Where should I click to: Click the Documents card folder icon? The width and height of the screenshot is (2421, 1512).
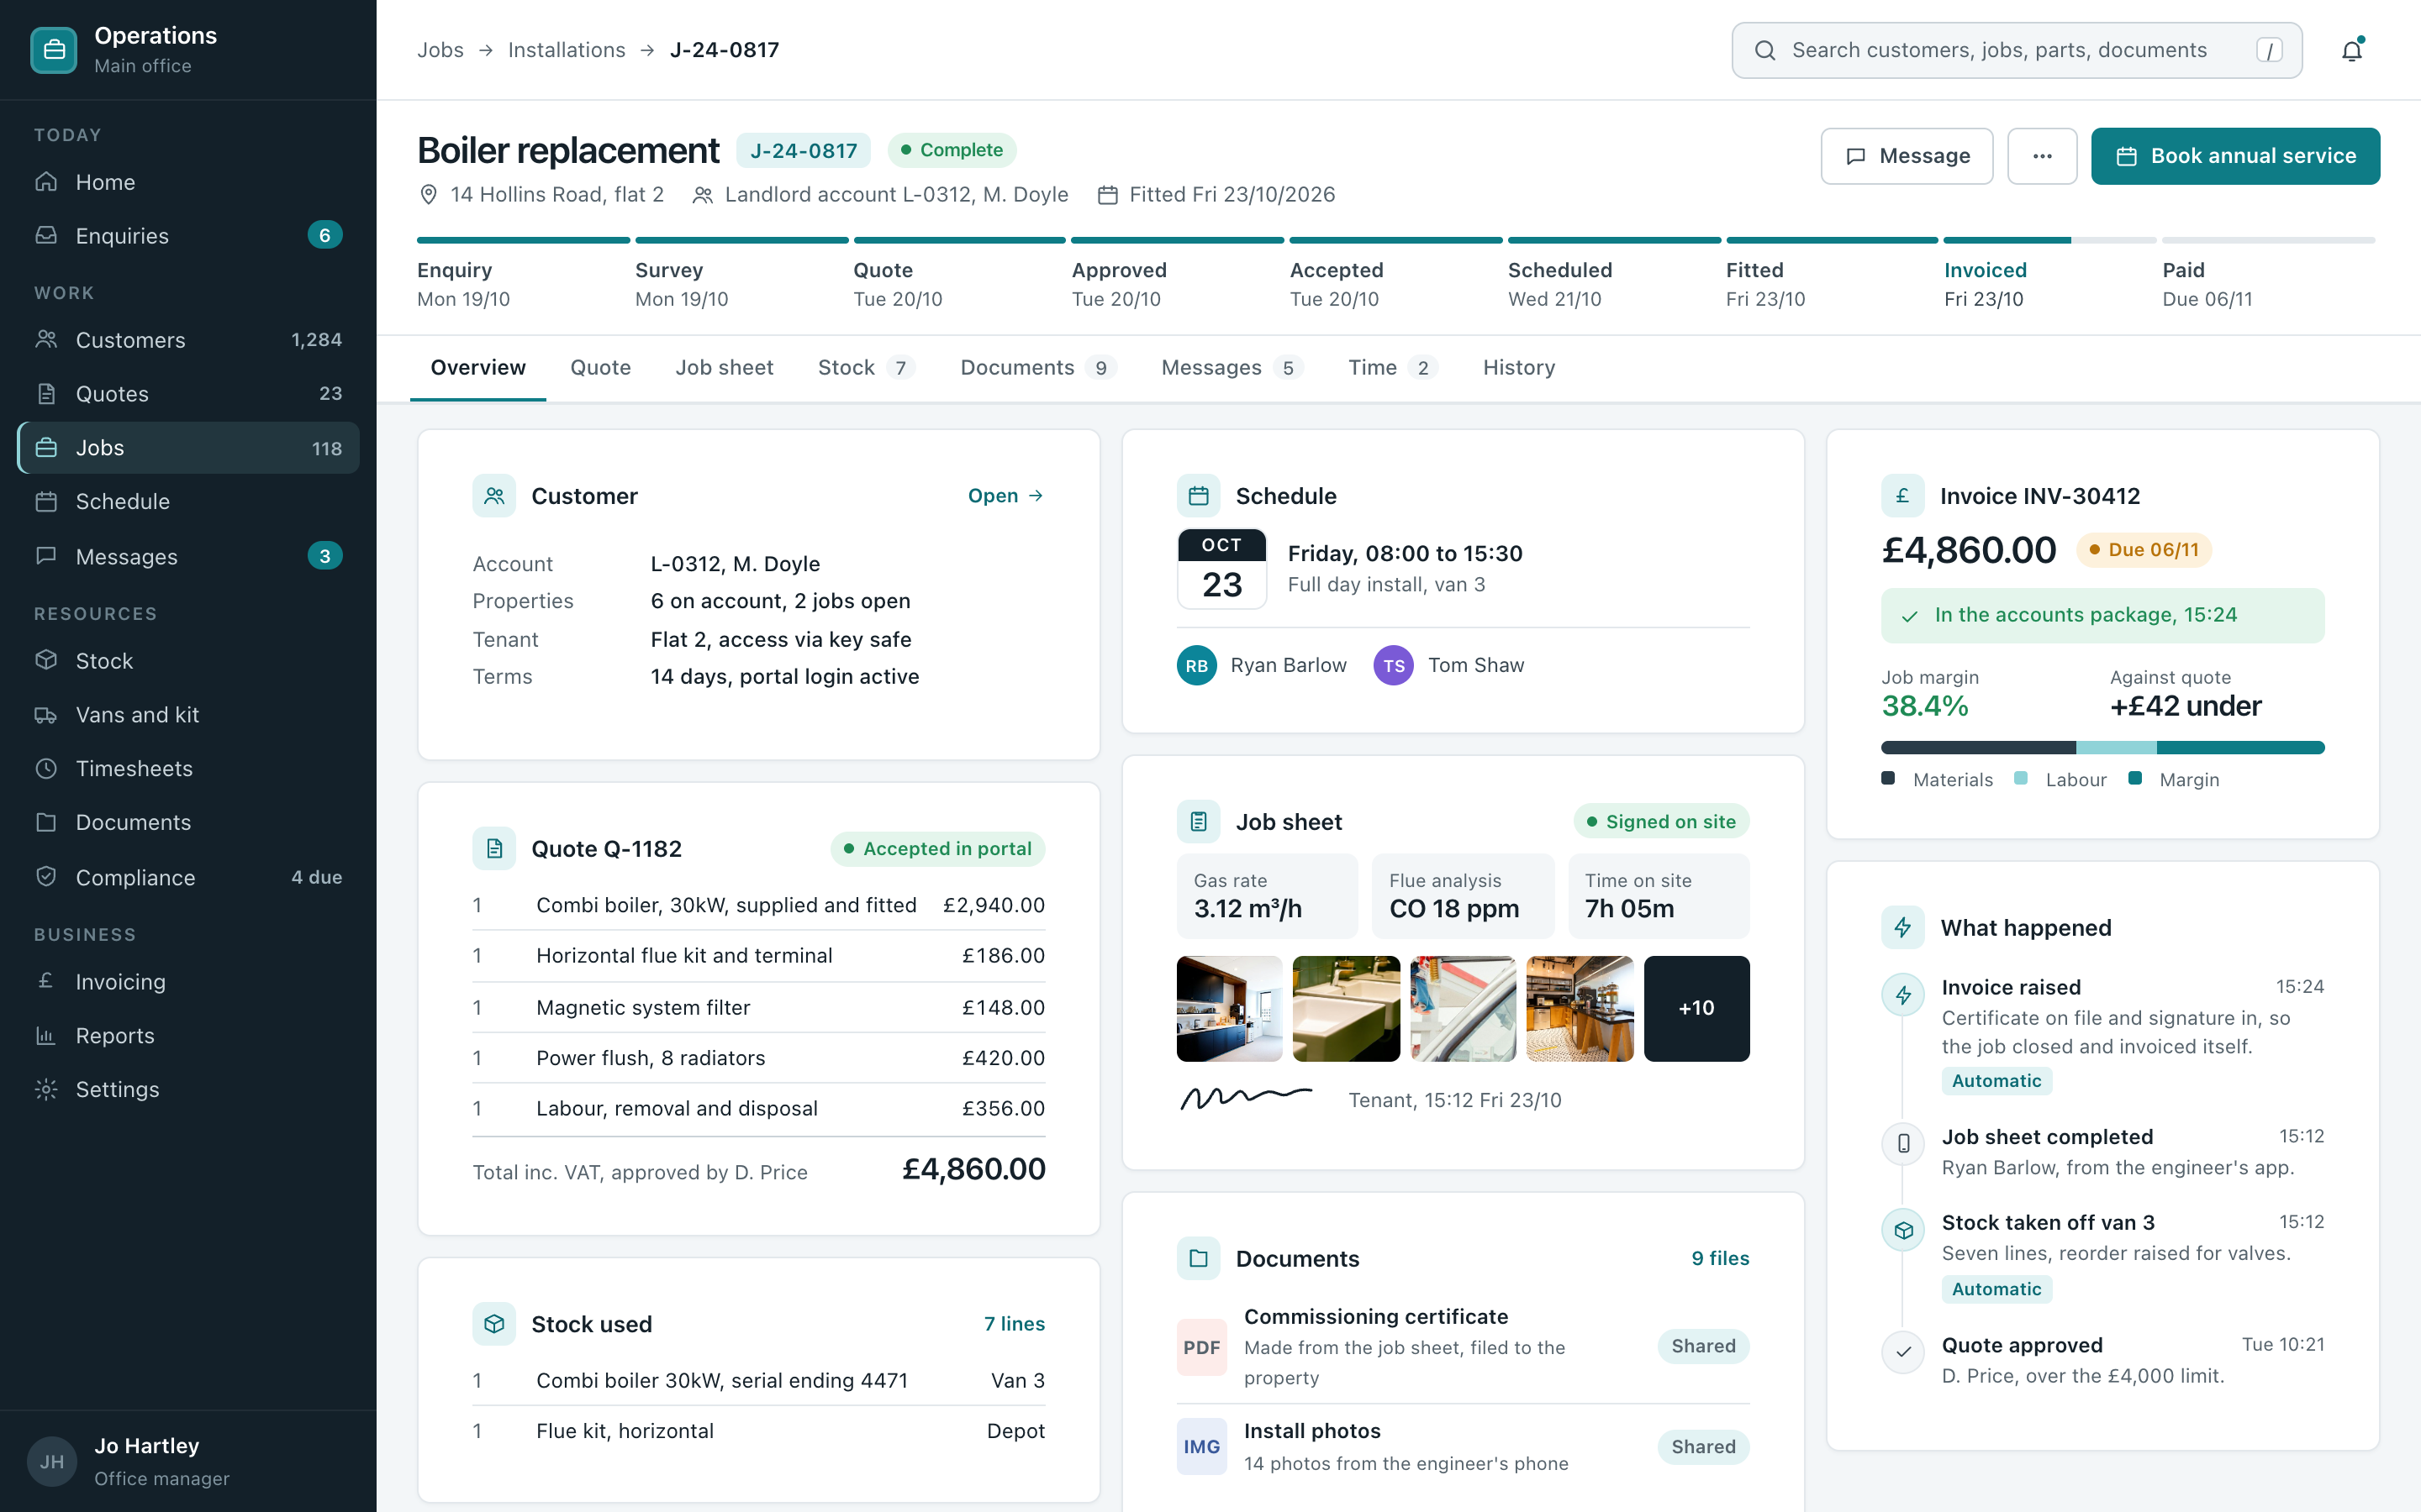point(1199,1259)
